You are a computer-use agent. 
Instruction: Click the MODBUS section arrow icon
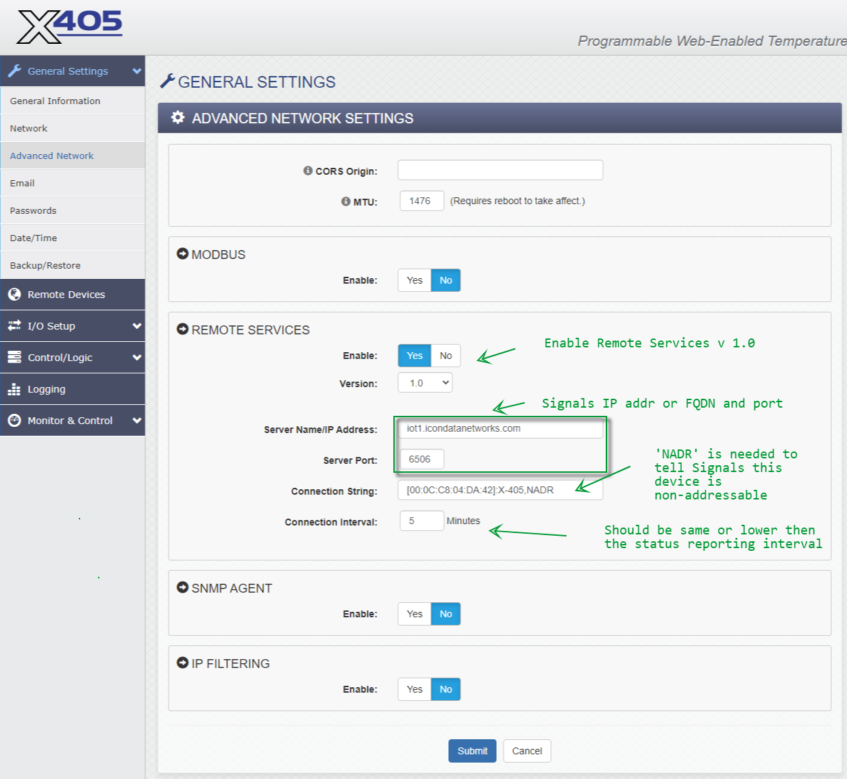[x=182, y=254]
